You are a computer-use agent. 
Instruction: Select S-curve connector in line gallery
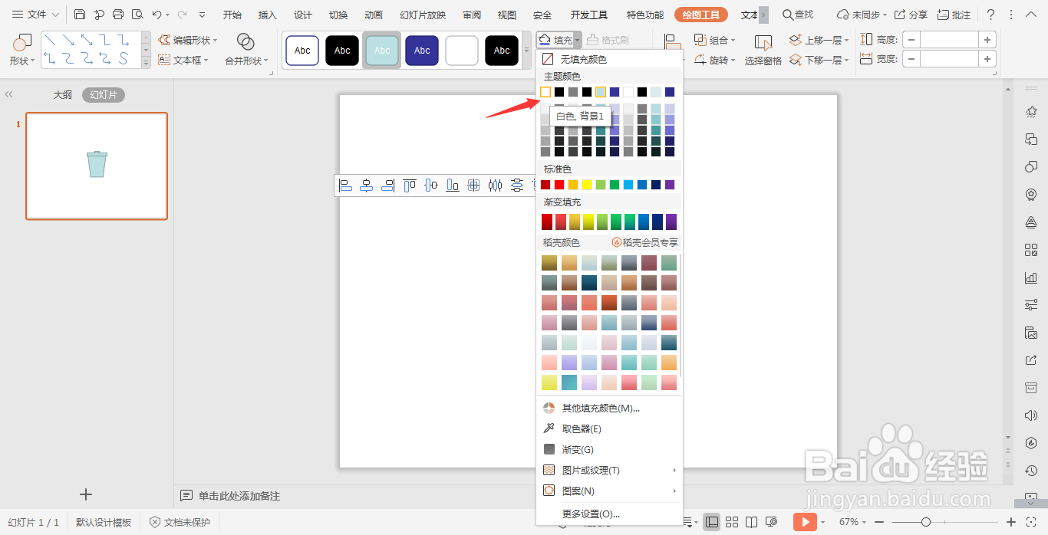pyautogui.click(x=123, y=59)
